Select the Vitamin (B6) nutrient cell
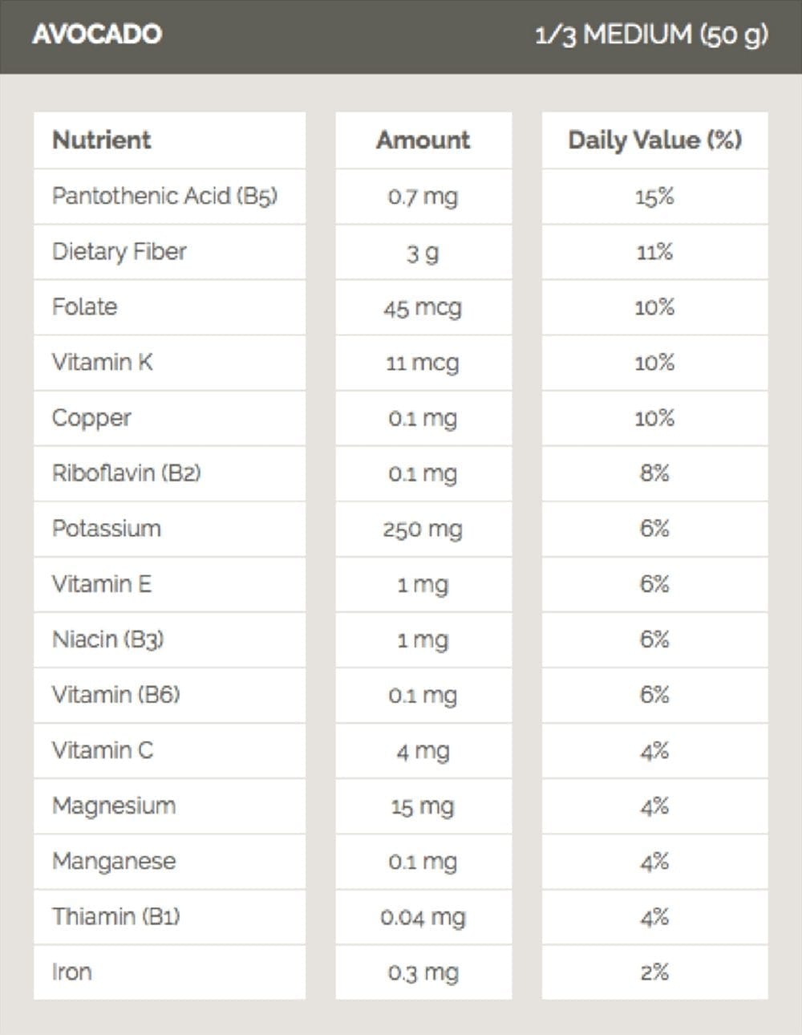This screenshot has width=802, height=1035. pos(169,695)
